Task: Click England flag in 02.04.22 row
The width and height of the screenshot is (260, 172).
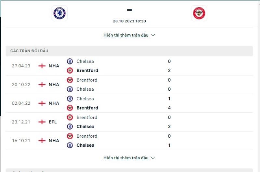Action: (x=42, y=103)
